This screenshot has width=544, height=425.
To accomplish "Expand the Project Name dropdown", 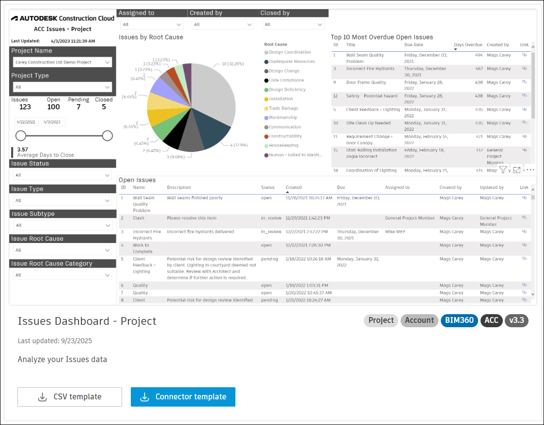I will [x=62, y=62].
